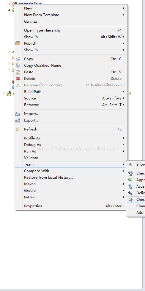Screen dimensions: 145x291
Task: Open the Show In entry without shortcut
Action: 71,50
